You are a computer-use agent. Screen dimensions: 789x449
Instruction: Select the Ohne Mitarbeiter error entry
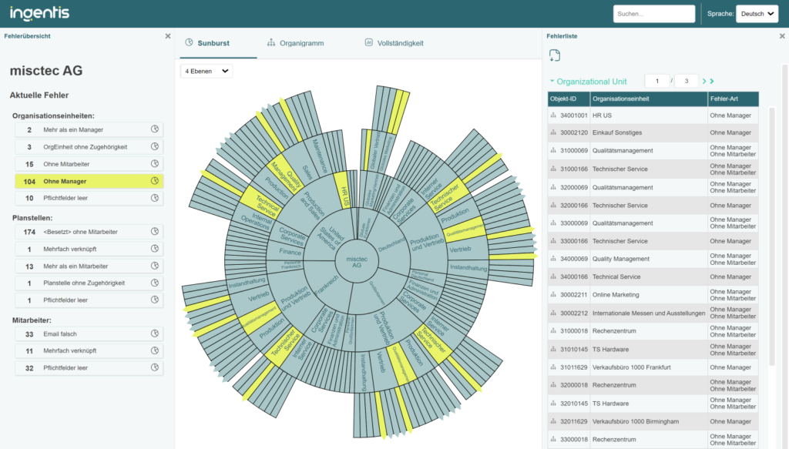[x=89, y=164]
